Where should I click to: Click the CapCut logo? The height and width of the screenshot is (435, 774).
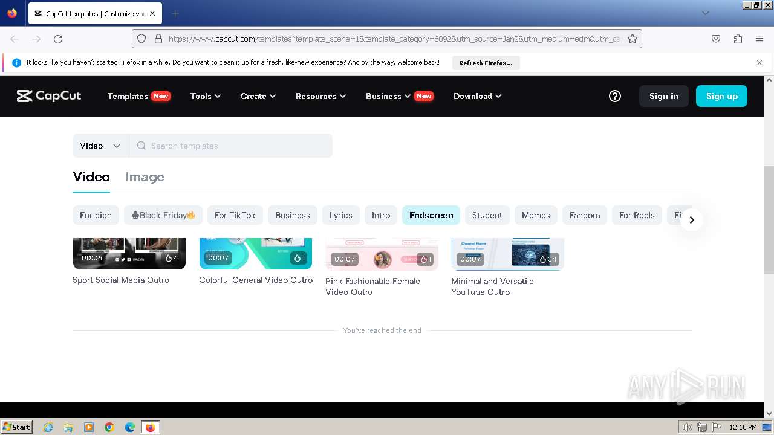coord(49,96)
